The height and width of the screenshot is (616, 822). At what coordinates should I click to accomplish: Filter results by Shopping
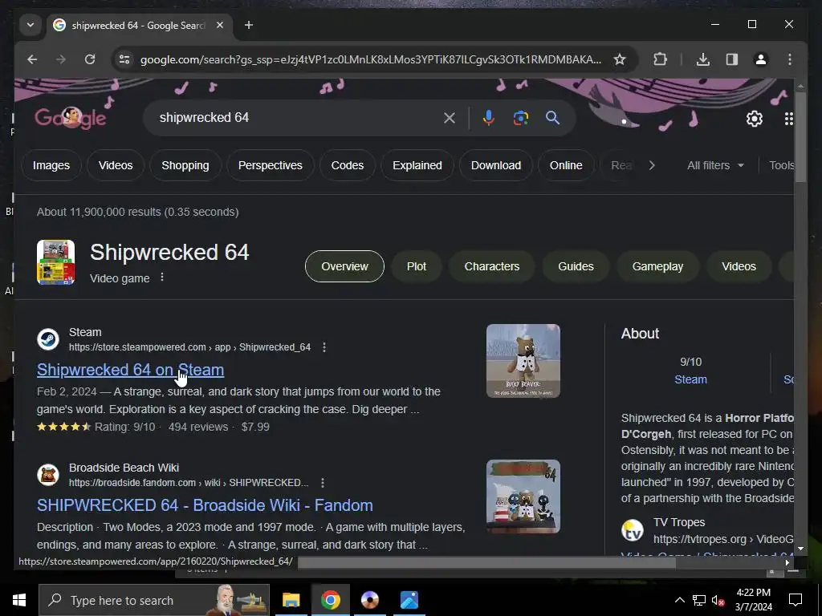[185, 165]
